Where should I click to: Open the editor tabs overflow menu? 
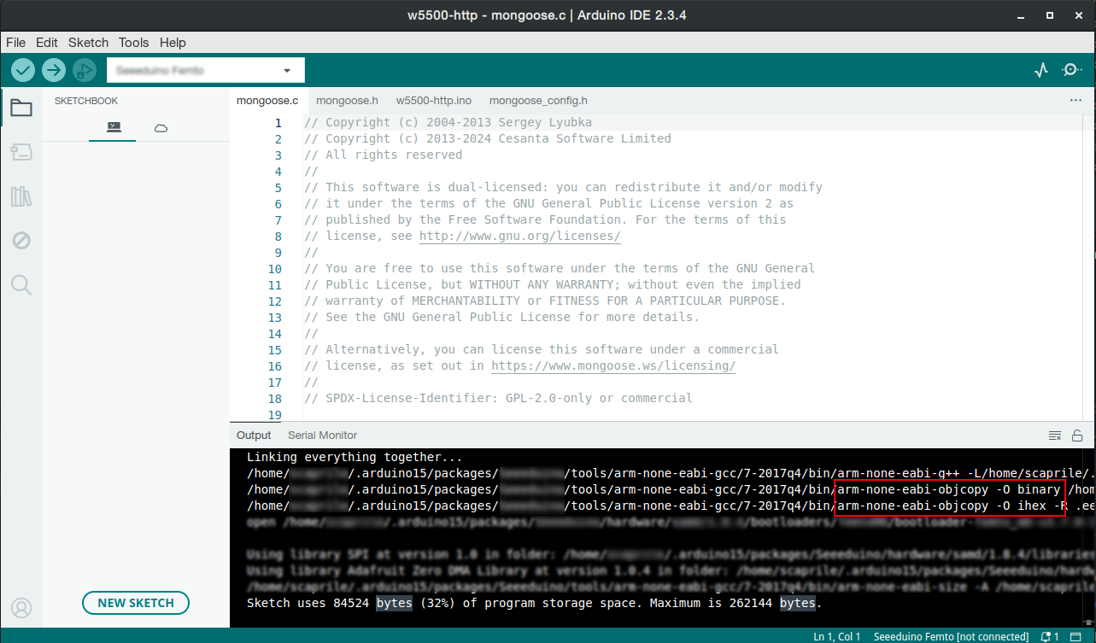tap(1075, 100)
